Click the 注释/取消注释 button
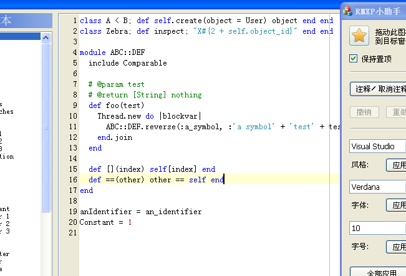406x276 pixels. point(378,89)
